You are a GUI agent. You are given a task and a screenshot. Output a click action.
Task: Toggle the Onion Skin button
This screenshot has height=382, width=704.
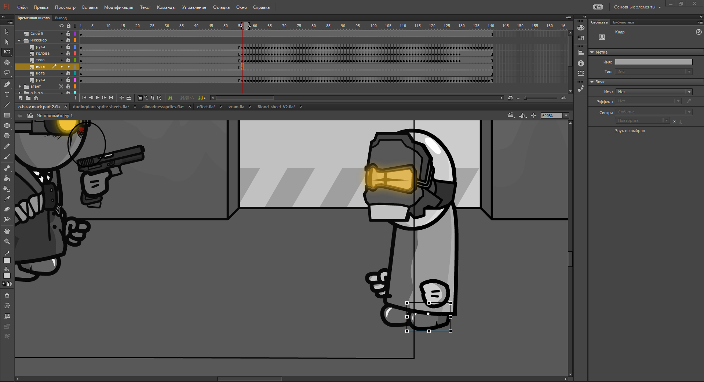click(x=140, y=98)
